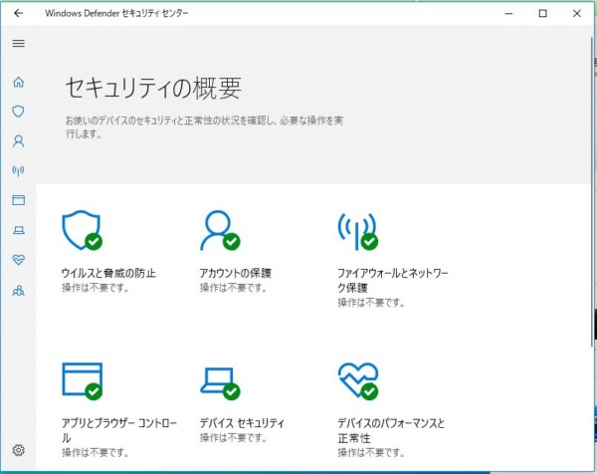
Task: Click 操作は不要です under アカウントの保護
Action: [x=233, y=288]
